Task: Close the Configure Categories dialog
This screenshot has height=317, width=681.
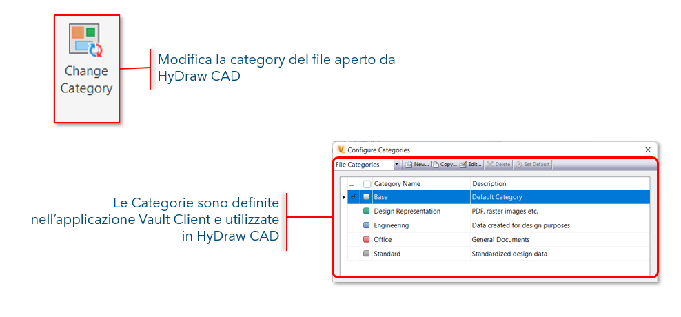Action: point(647,150)
